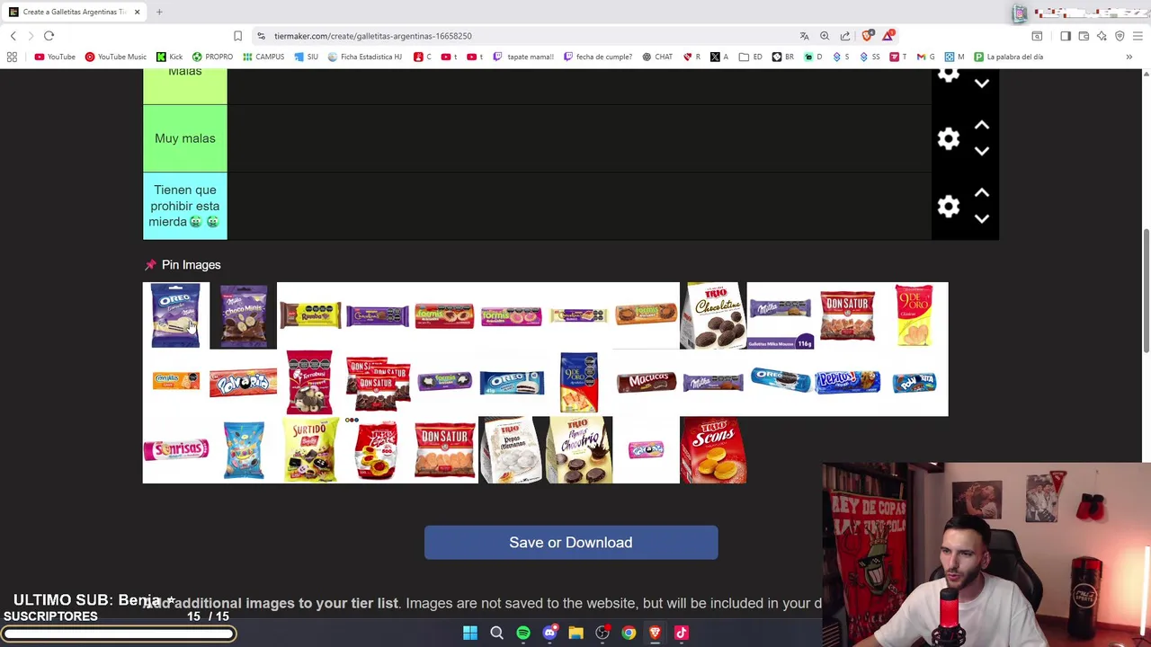Select Pepitos cookie pack image
Viewport: 1151px width, 647px height.
847,383
